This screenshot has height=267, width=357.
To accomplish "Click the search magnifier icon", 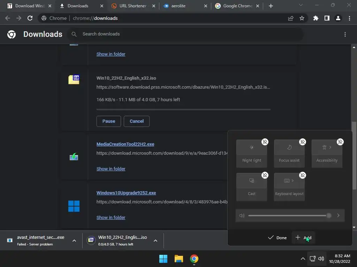I will [74, 34].
